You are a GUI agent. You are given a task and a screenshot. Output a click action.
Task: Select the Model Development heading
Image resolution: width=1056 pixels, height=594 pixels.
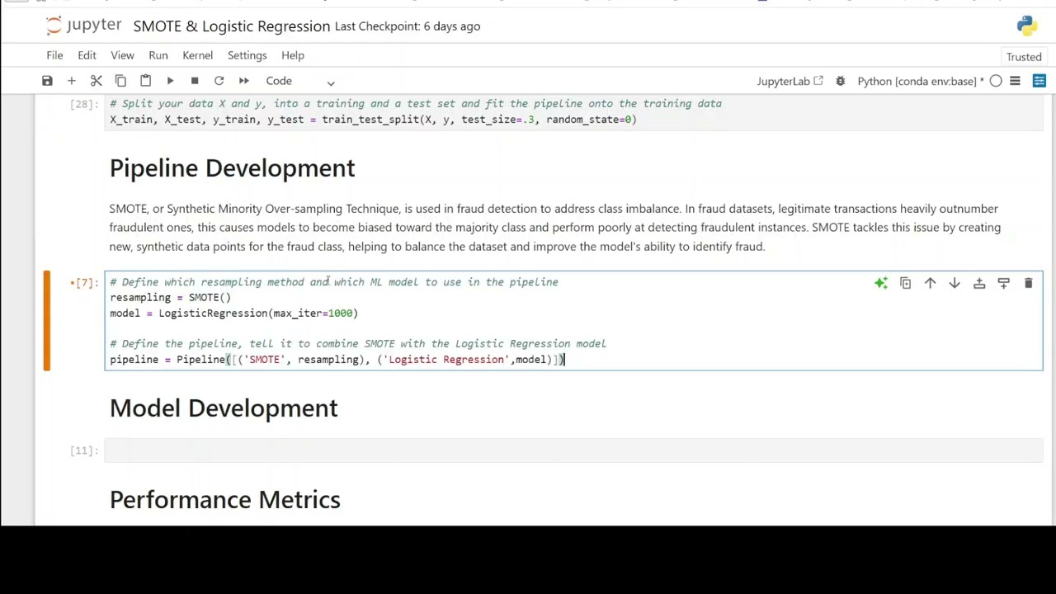[x=224, y=408]
